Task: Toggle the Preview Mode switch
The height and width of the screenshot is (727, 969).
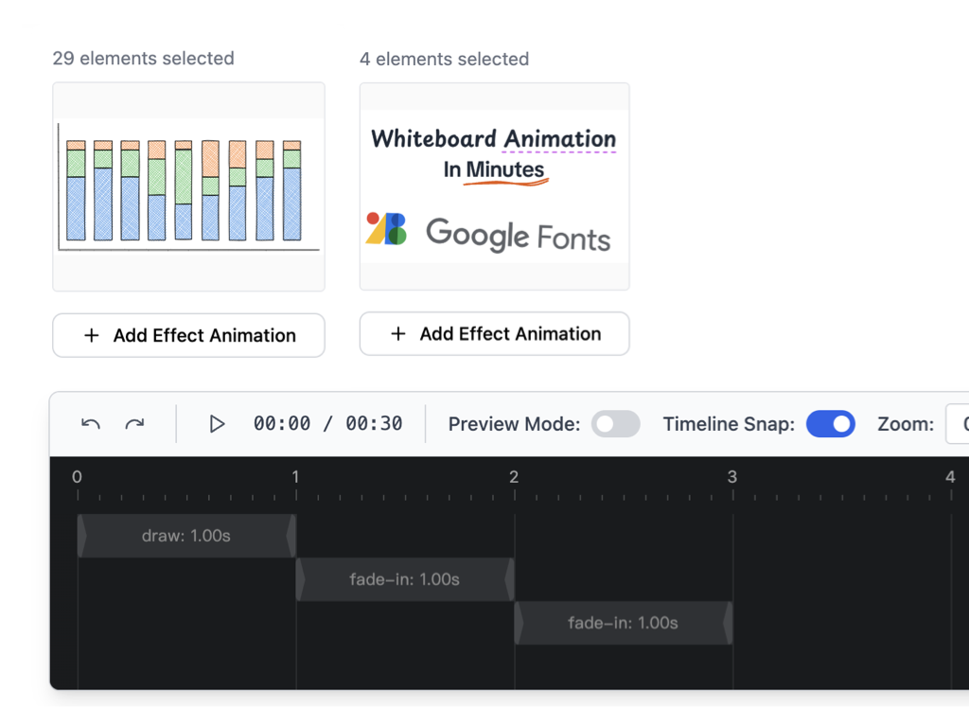Action: tap(615, 424)
